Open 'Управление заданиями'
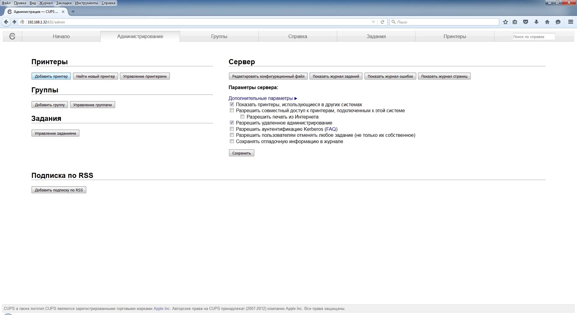Viewport: 577px width, 315px height. click(x=55, y=133)
